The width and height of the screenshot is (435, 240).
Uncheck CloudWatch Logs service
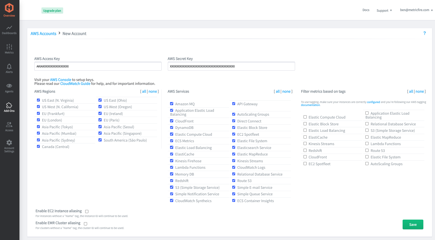pos(234,167)
